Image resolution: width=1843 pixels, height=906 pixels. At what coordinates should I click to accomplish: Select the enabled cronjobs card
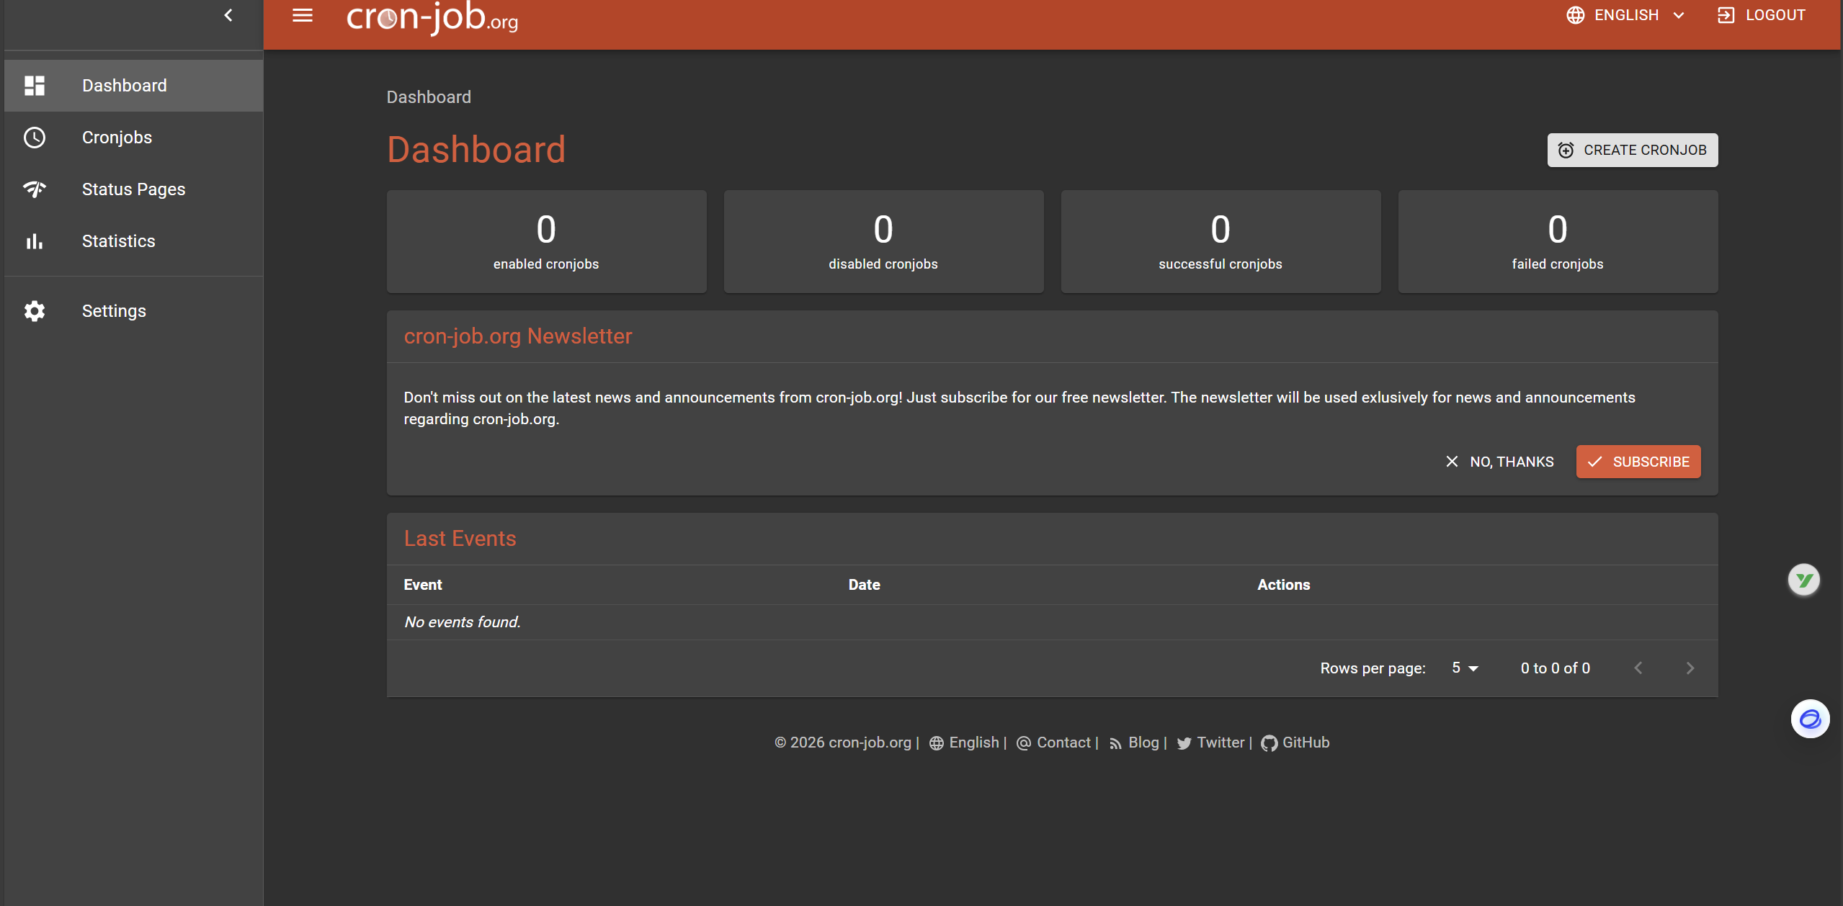point(546,242)
